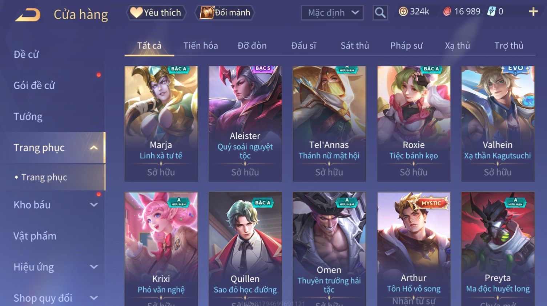Open Arthur Tôn Hổ vô song skin card
The width and height of the screenshot is (547, 306).
coord(414,249)
